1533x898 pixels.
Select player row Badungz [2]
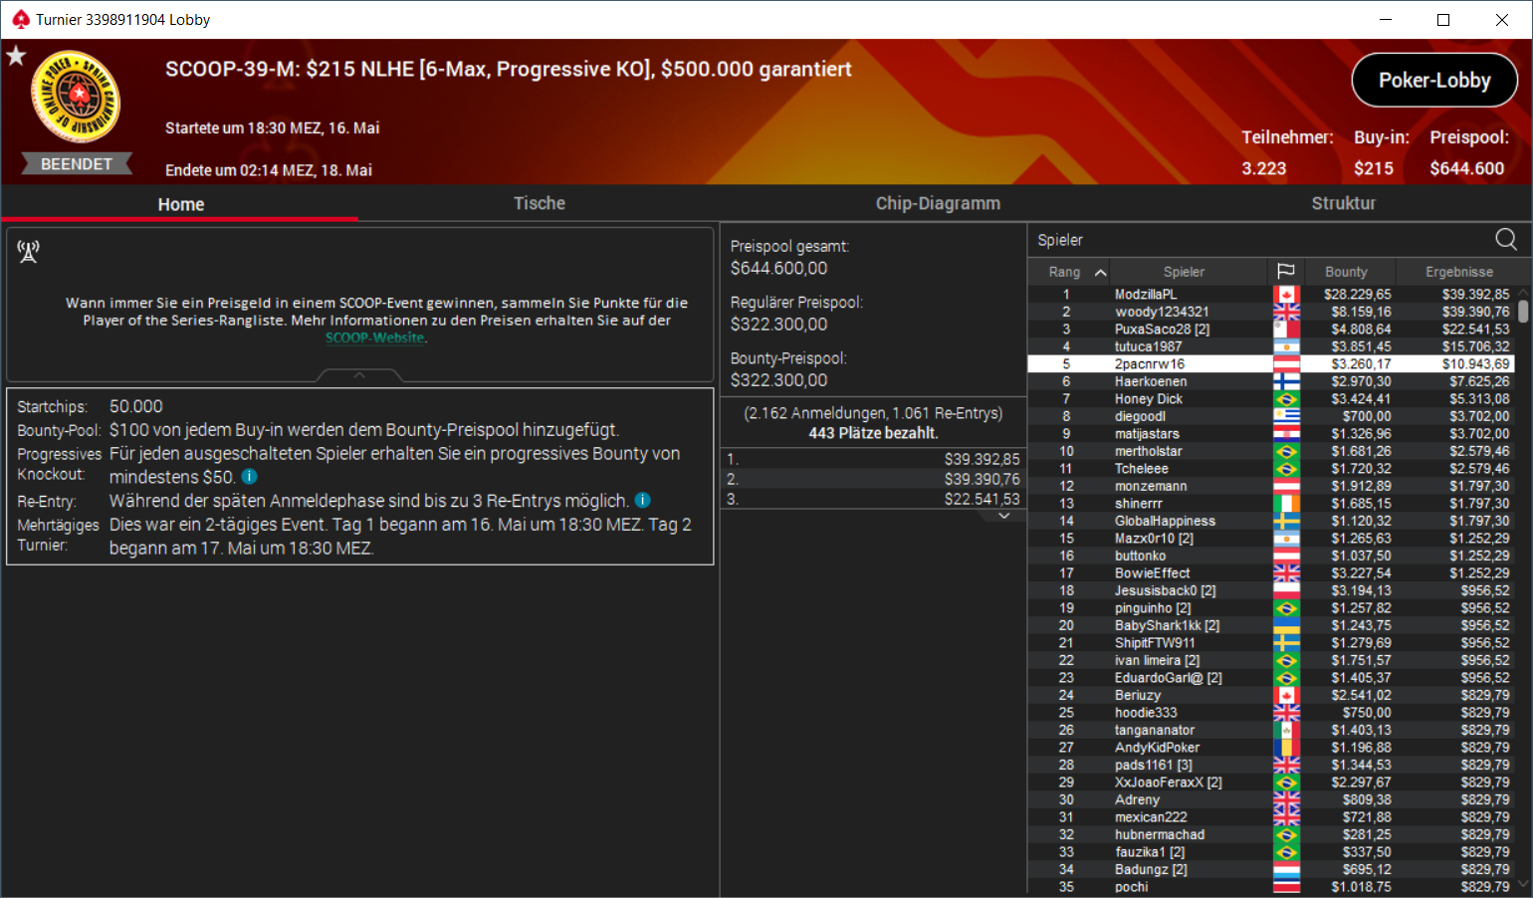pos(1271,869)
